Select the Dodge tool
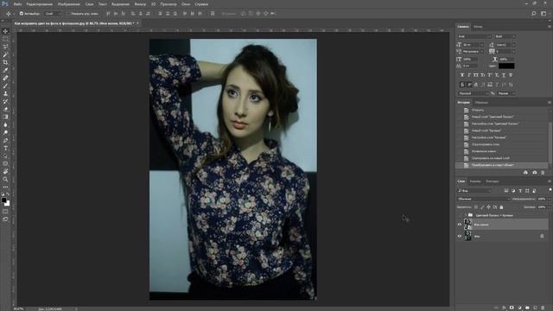The width and height of the screenshot is (553, 311). pos(5,132)
